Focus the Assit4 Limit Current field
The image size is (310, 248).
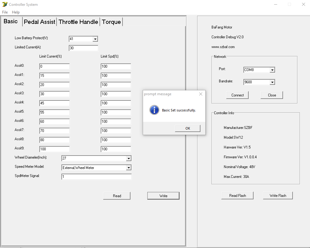(54, 103)
